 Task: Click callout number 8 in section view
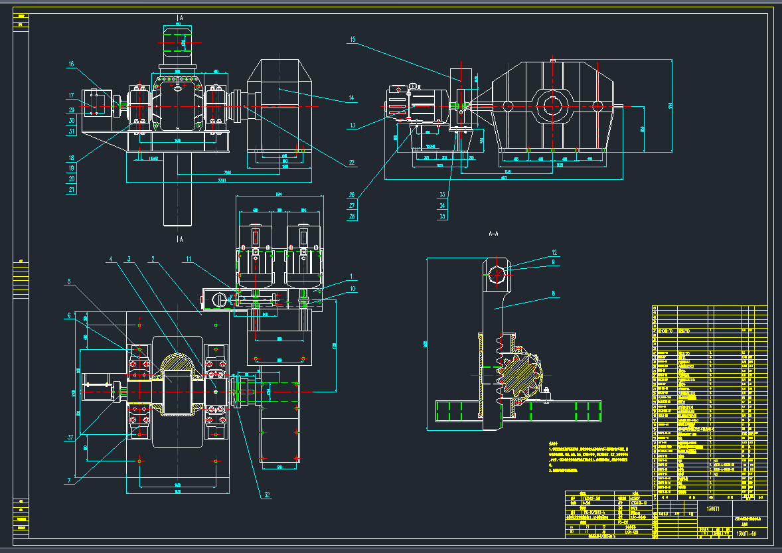point(552,290)
